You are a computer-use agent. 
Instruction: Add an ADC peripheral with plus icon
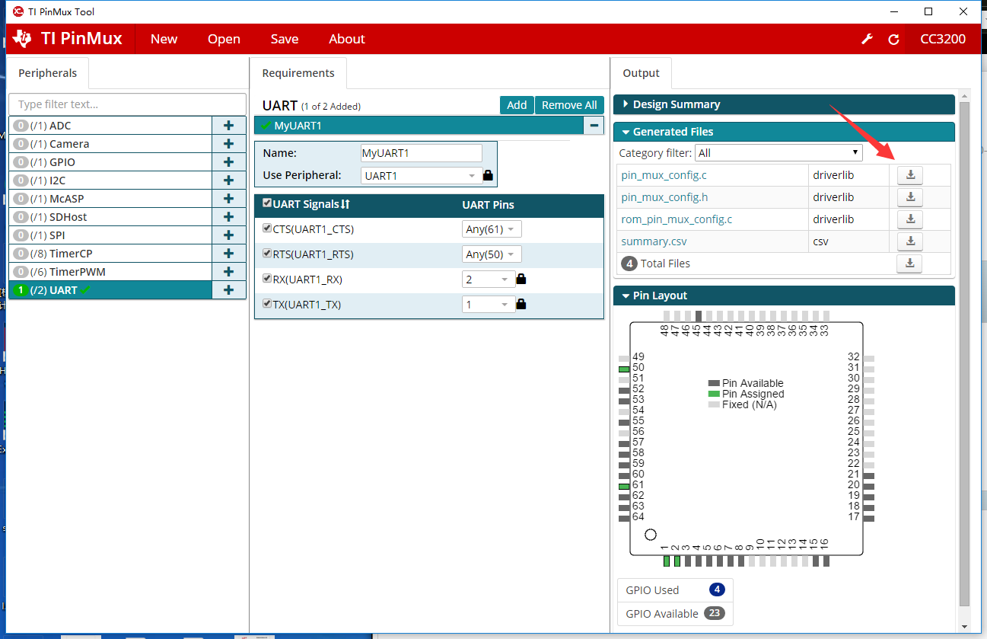[228, 126]
